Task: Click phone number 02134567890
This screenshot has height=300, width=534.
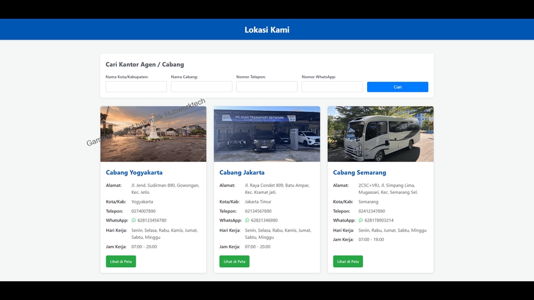Action: [x=258, y=211]
